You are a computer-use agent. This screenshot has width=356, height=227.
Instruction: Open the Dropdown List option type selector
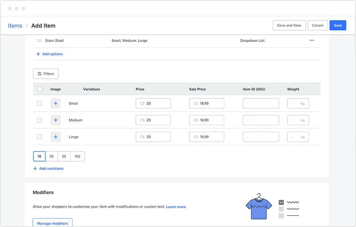click(x=252, y=40)
